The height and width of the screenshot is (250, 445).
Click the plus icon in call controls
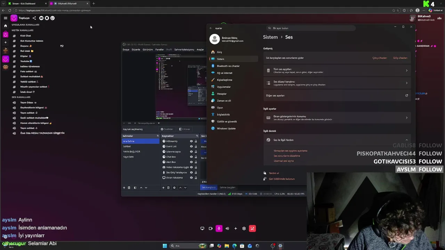tap(236, 228)
